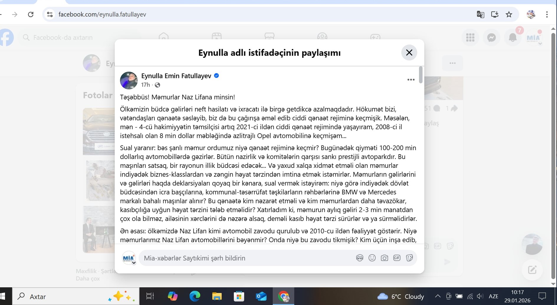Open the Eynulla Emin Fatullayev profile name link

pyautogui.click(x=176, y=76)
